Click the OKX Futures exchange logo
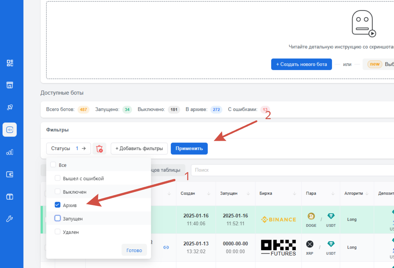The height and width of the screenshot is (268, 394). [x=278, y=248]
